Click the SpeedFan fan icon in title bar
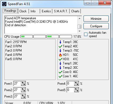This screenshot has width=113, height=104. 4,4
